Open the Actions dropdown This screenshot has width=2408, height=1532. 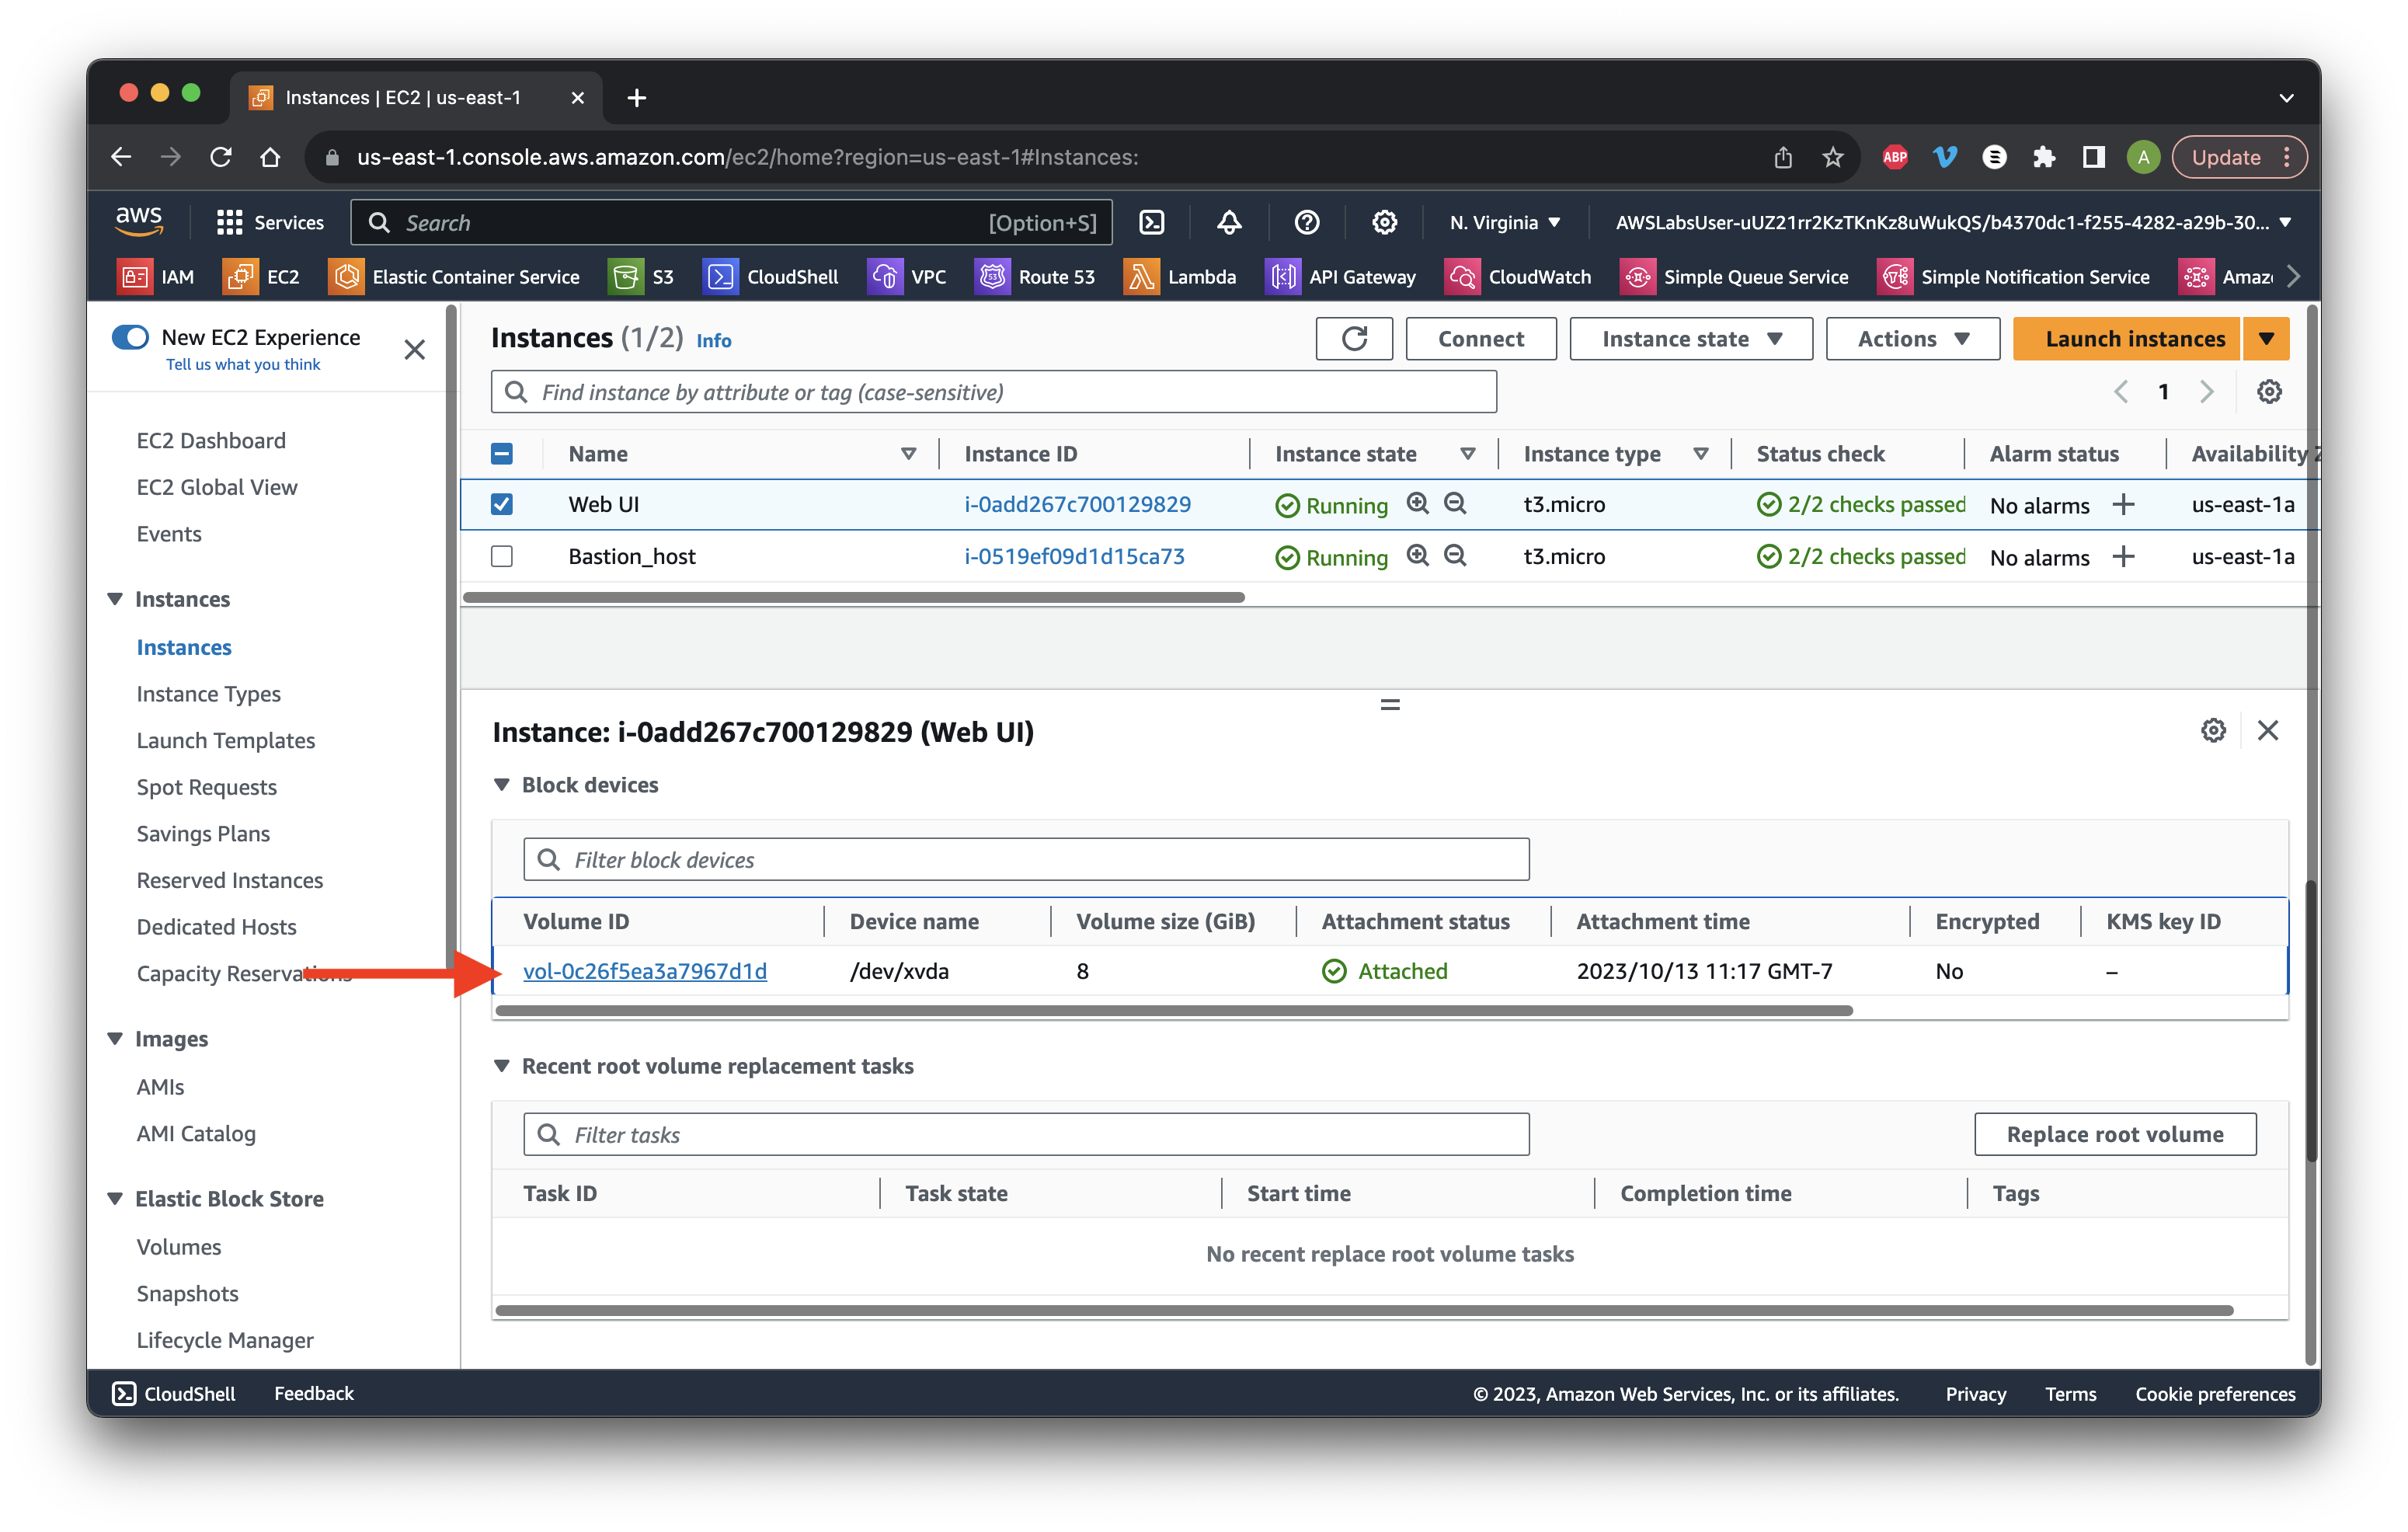coord(1912,339)
